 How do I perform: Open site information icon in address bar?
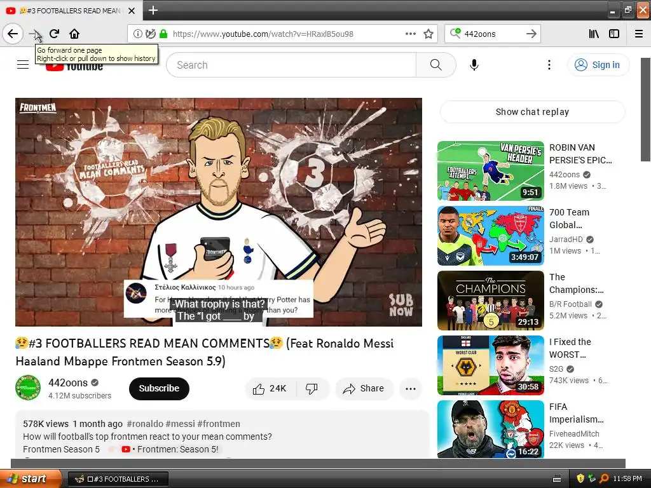click(x=137, y=34)
